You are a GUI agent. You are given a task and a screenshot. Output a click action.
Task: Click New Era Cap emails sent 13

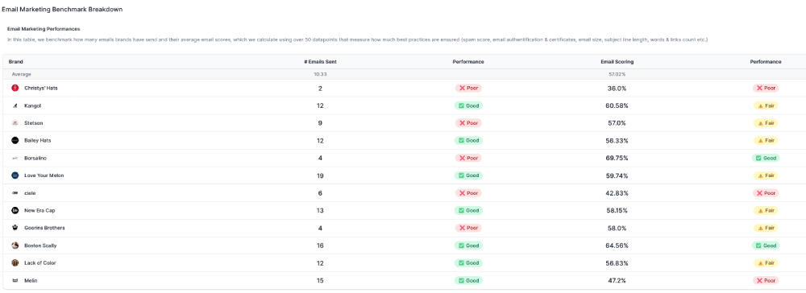pos(320,210)
